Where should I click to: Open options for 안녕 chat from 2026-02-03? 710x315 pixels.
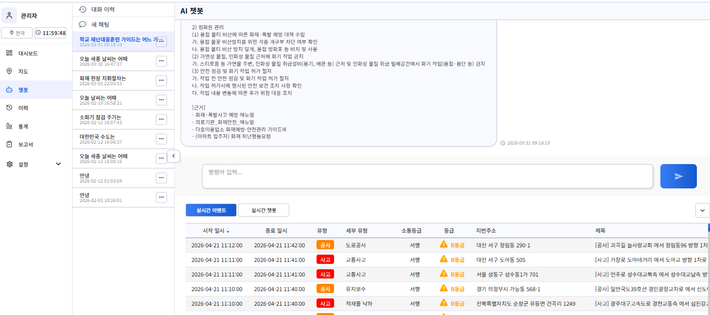(162, 197)
